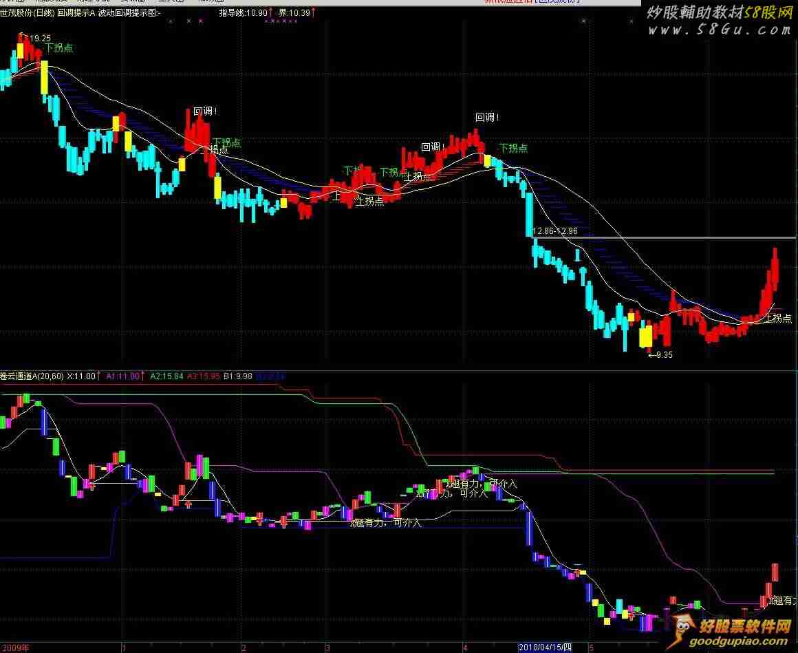The width and height of the screenshot is (798, 653).
Task: Select the B1:9.98 indicator value
Action: (238, 376)
